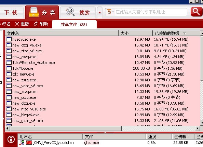203x147 pixels.
Task: Click the file icon of new_ydzq_v6.exe
Action: click(x=9, y=85)
